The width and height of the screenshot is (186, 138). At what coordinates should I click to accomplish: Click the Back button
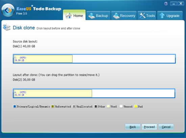click(133, 127)
